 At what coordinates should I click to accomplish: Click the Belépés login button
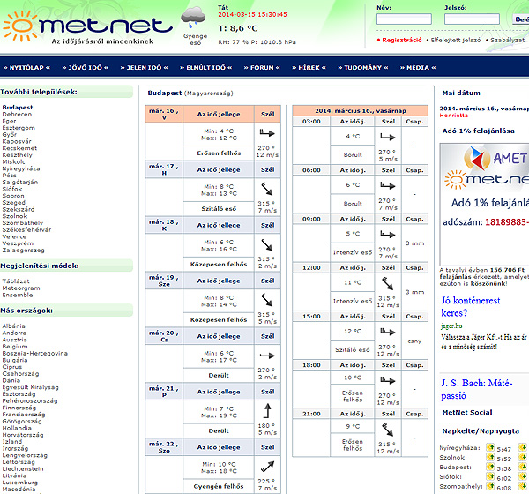coord(520,19)
